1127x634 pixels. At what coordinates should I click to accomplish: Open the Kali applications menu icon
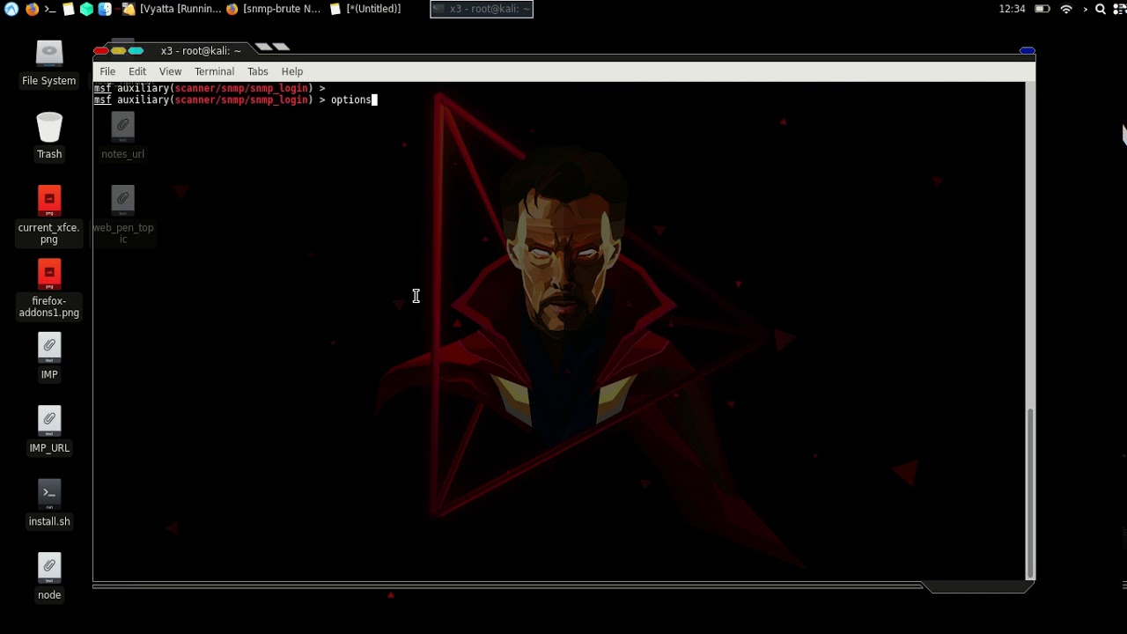pyautogui.click(x=11, y=9)
